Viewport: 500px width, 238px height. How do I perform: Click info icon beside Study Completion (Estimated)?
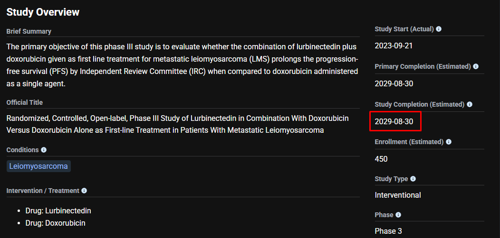coord(470,104)
